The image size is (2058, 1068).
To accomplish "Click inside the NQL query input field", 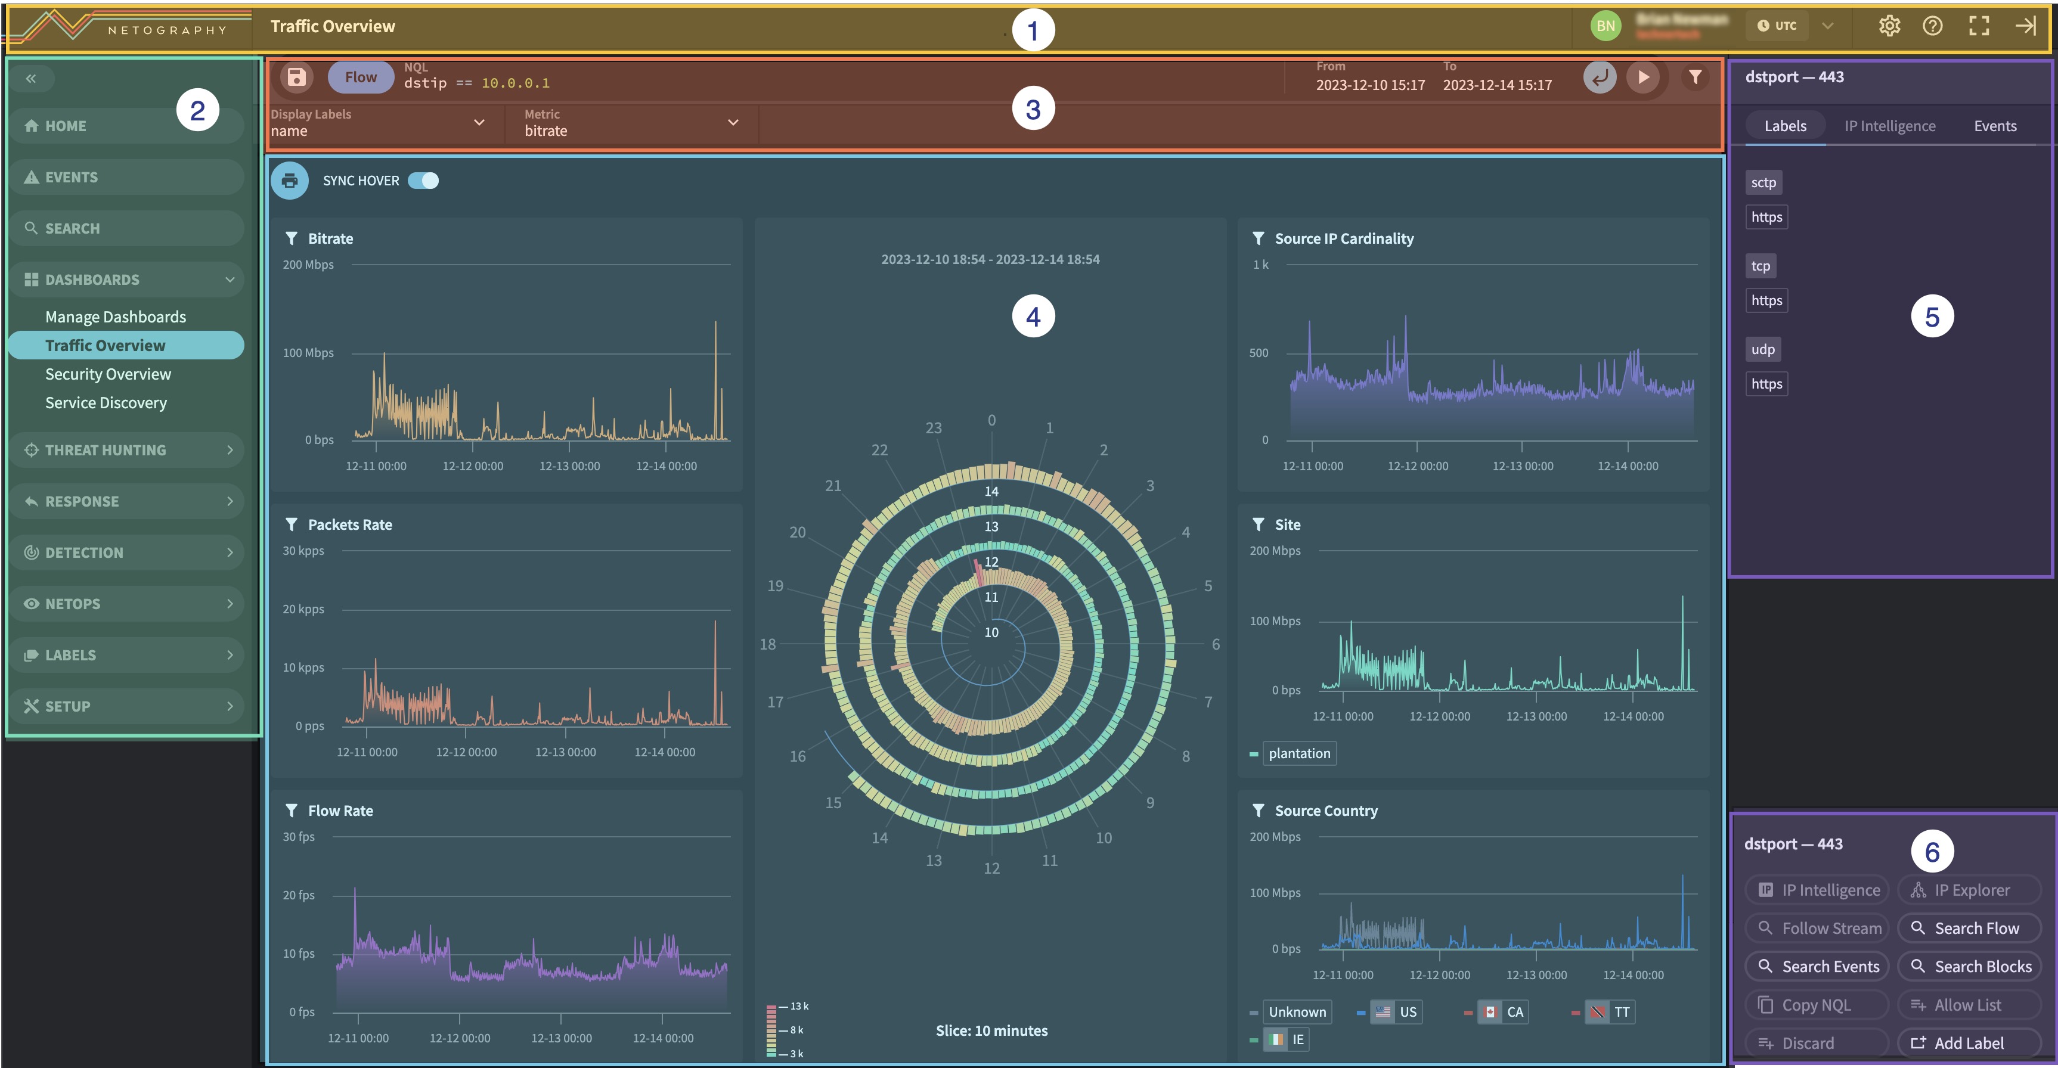I will tap(559, 82).
